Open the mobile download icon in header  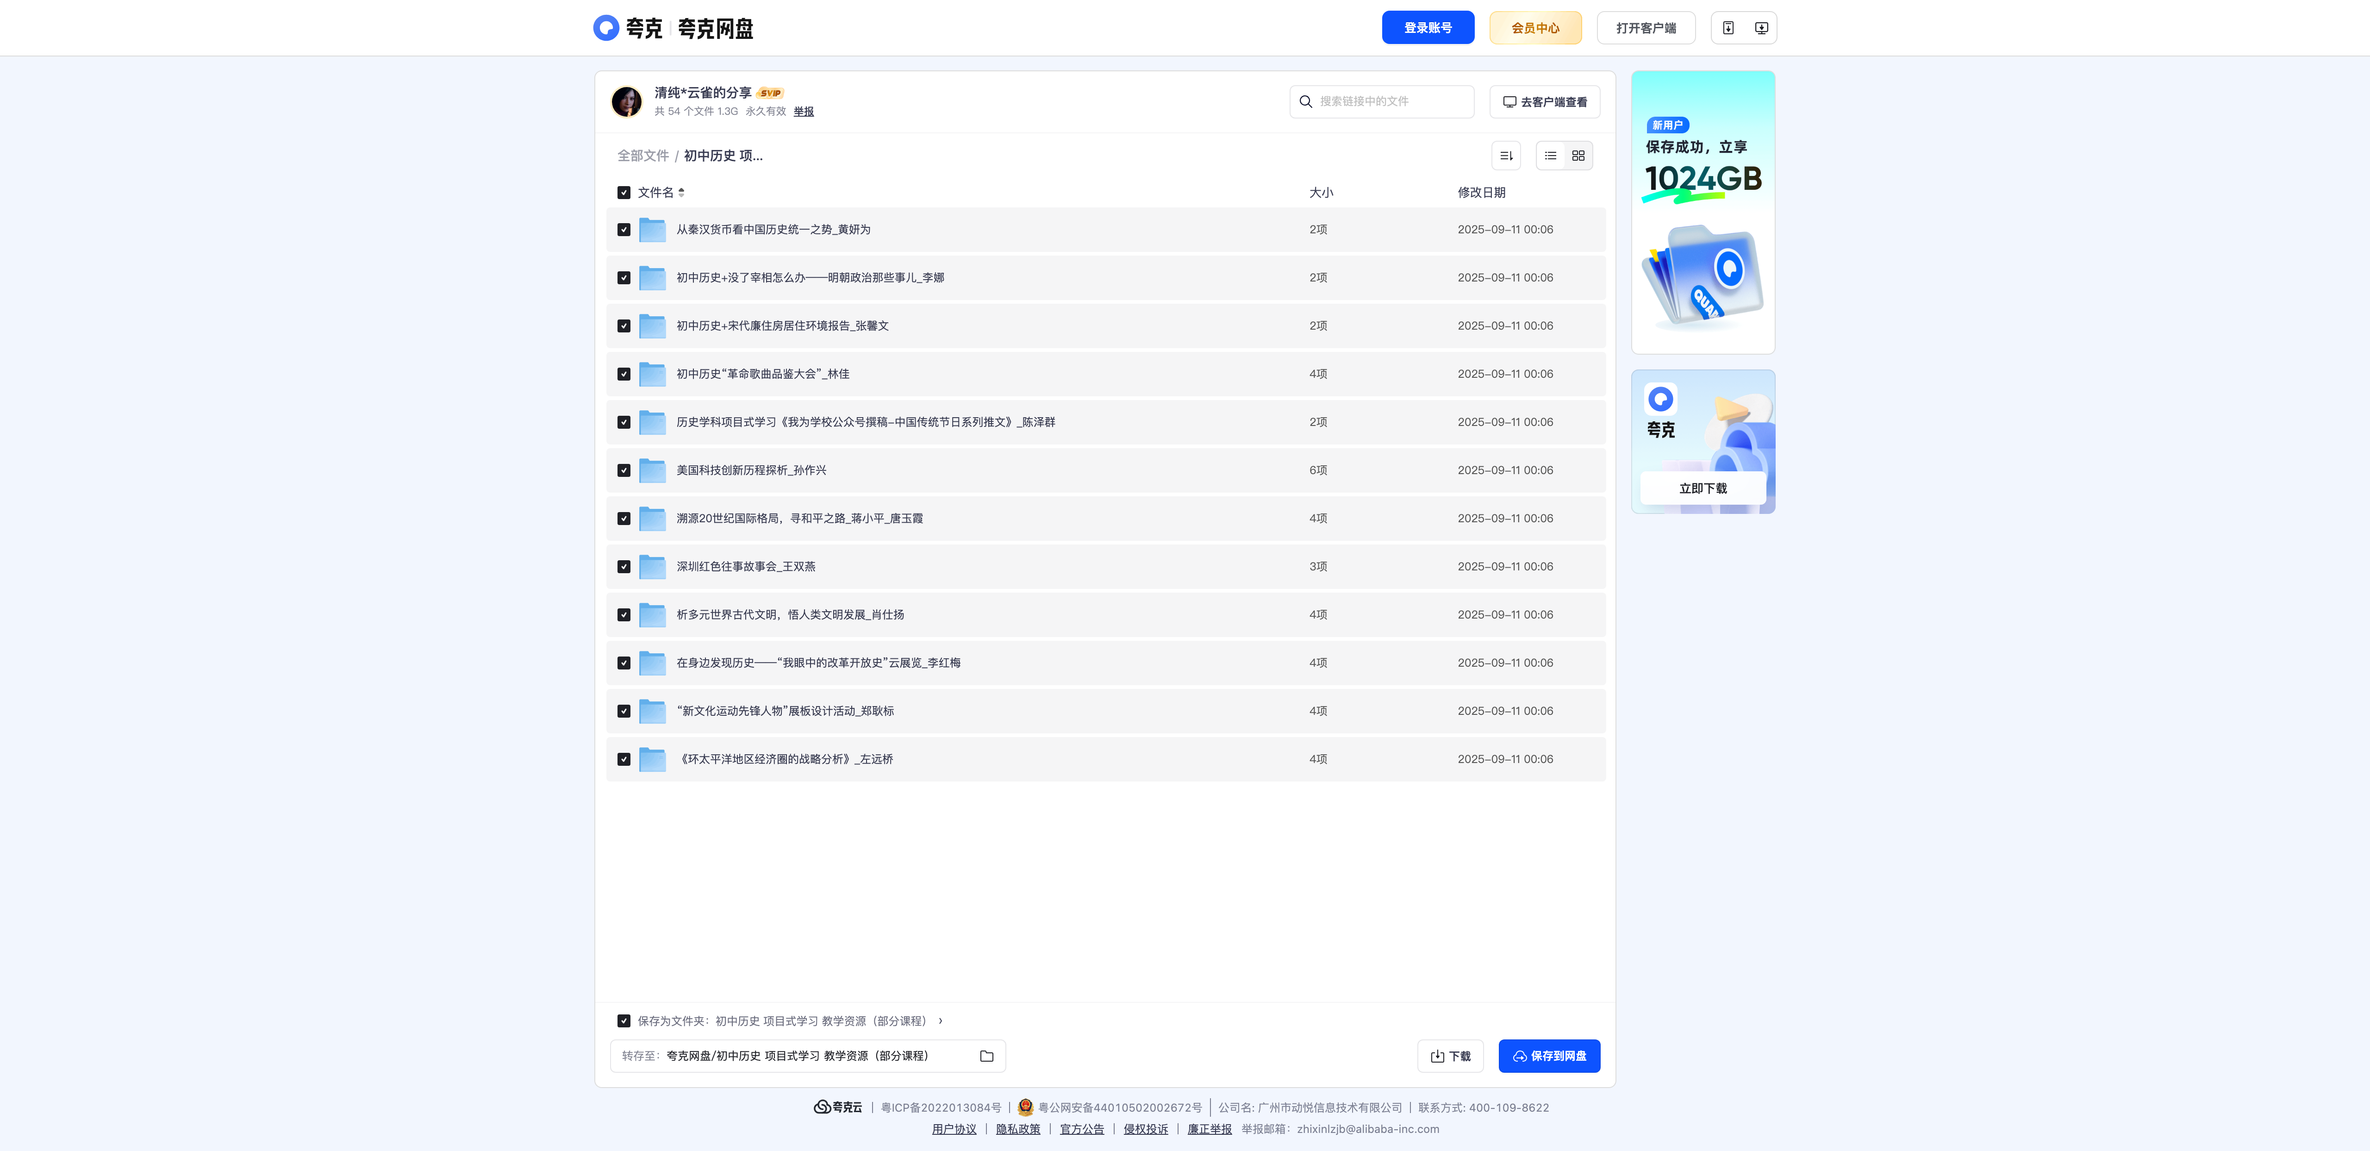coord(1728,28)
